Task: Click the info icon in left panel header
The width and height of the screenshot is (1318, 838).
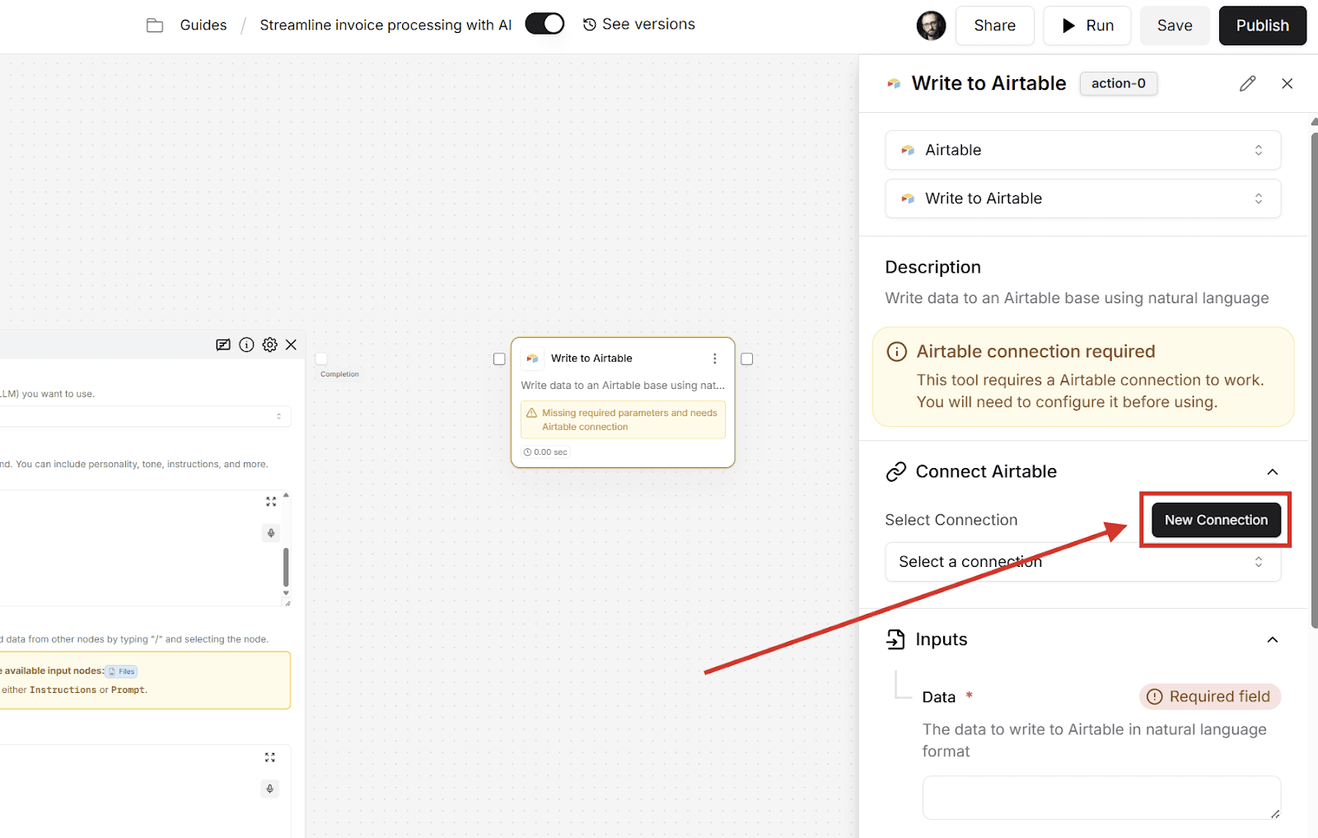Action: 246,345
